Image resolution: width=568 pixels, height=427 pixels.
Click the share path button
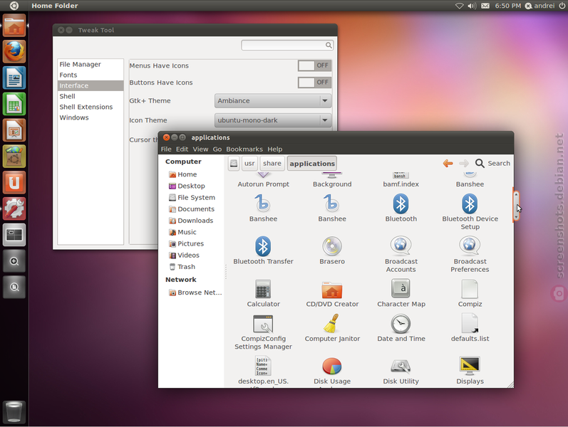pos(272,164)
